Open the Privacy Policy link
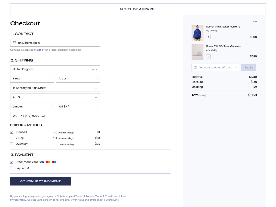The height and width of the screenshot is (207, 276). click(18, 200)
